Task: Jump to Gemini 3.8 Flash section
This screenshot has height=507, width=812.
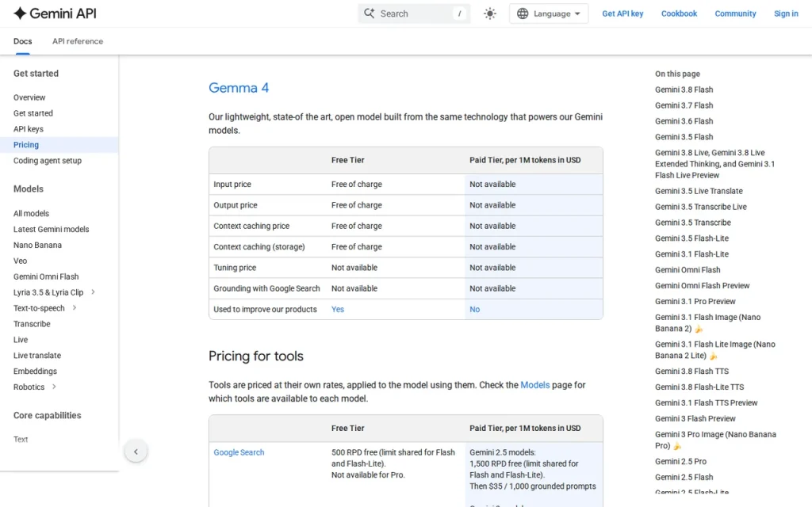Action: pyautogui.click(x=684, y=90)
